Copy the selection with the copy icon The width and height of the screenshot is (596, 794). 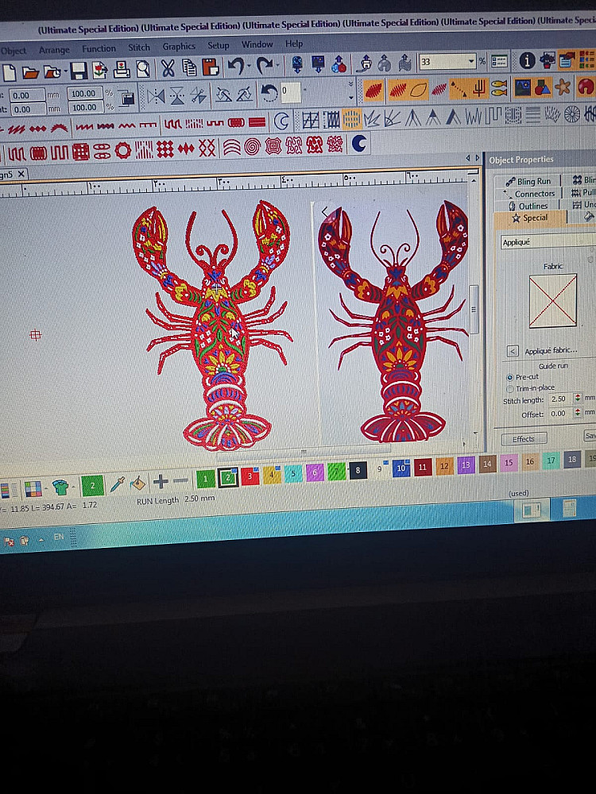coord(189,67)
